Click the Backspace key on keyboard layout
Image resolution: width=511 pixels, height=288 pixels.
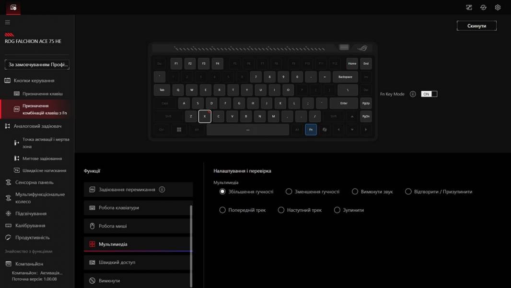tap(345, 77)
